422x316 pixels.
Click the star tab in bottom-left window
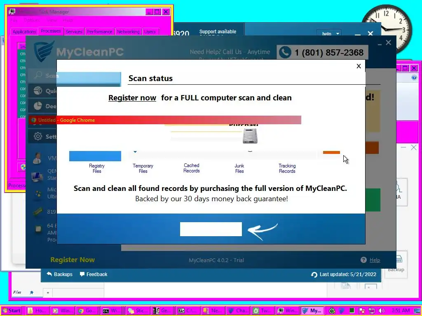coord(31,293)
